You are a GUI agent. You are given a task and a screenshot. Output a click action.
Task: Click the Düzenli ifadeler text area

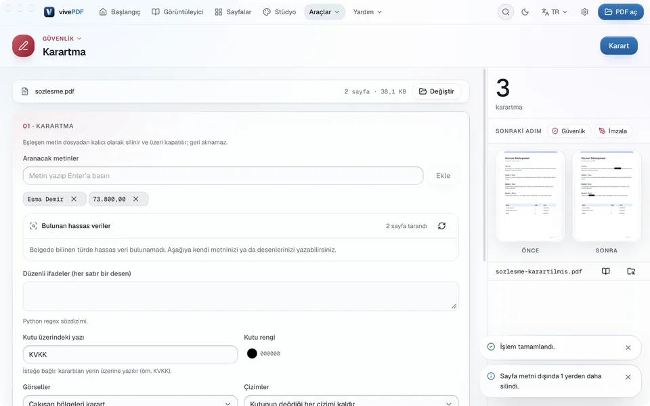(x=241, y=296)
